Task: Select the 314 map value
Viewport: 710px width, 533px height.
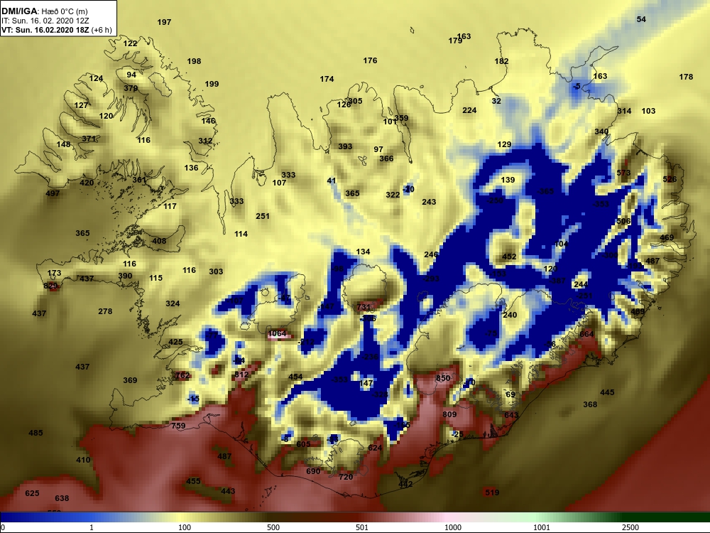Action: [x=624, y=111]
